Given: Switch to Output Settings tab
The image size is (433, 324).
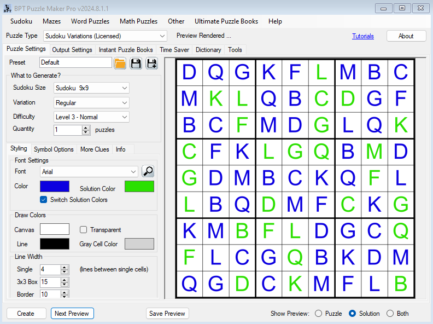Looking at the screenshot, I should (x=72, y=50).
